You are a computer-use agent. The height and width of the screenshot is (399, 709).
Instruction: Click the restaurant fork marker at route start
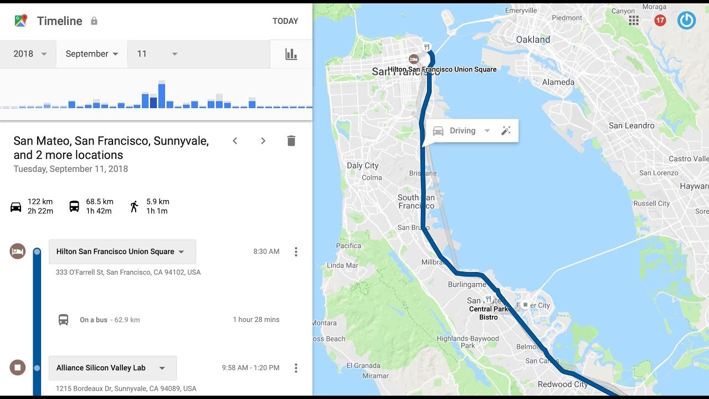427,47
